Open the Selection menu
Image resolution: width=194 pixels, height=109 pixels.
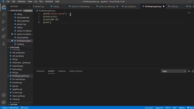point(22,2)
